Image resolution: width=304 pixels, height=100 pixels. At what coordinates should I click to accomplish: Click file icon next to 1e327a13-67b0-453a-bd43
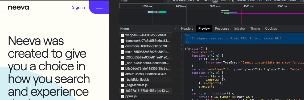click(x=122, y=91)
